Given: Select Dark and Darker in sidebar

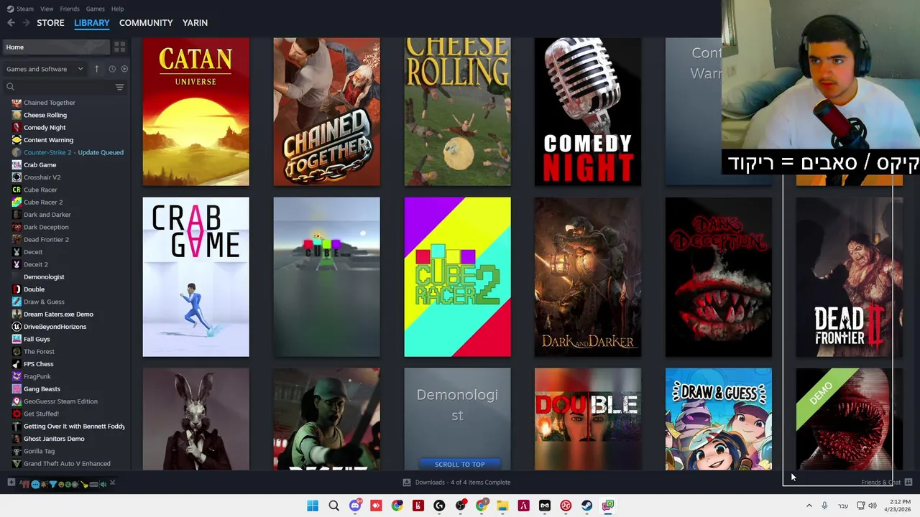Looking at the screenshot, I should point(47,215).
